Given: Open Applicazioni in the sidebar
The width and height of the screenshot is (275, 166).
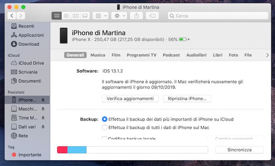Looking at the screenshot, I should pos(27,35).
